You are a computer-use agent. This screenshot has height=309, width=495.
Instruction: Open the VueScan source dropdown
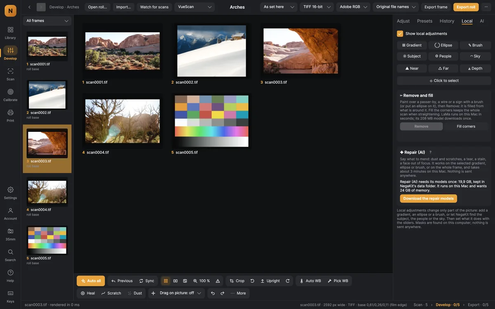[x=194, y=7]
